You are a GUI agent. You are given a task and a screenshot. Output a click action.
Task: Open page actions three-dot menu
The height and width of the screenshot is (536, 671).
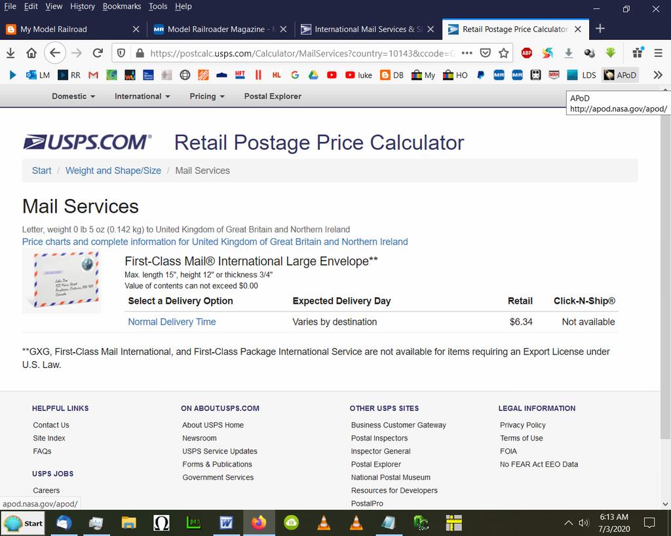467,53
